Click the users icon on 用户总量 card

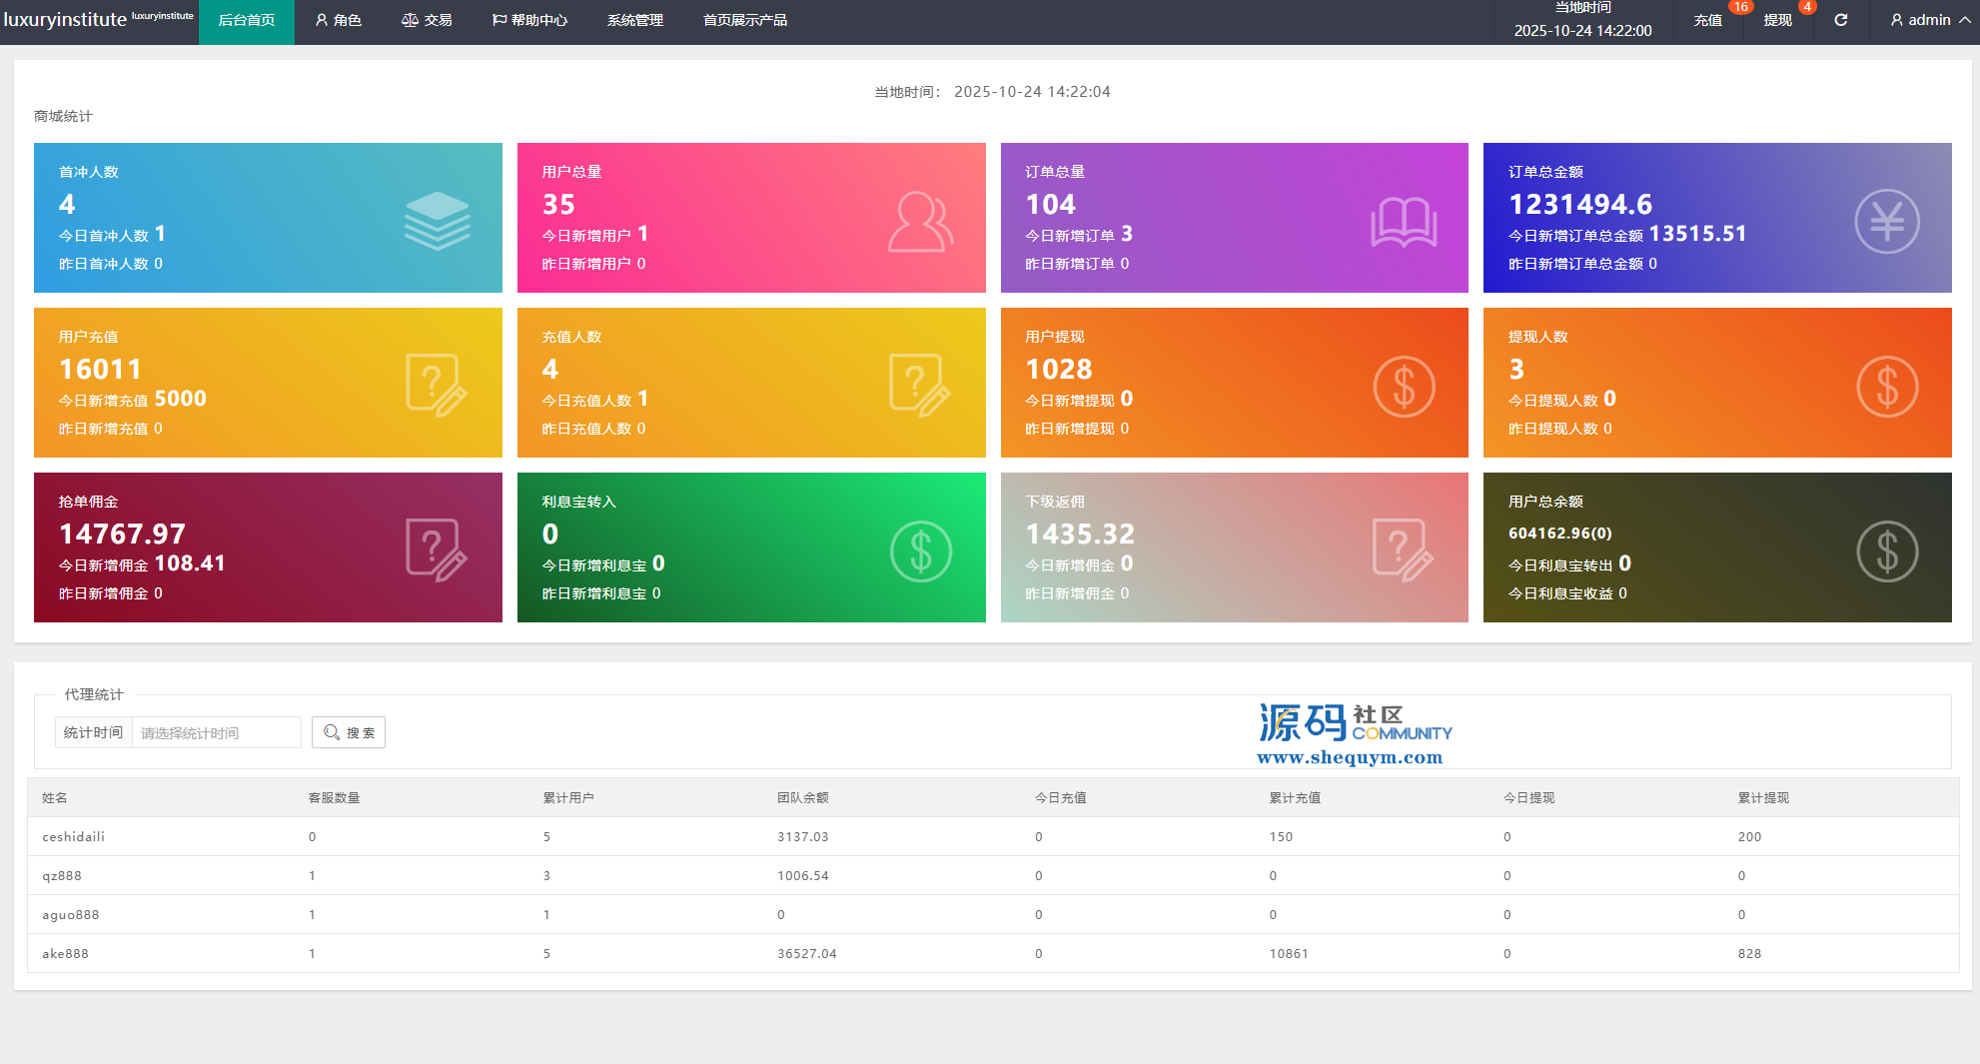(x=920, y=221)
